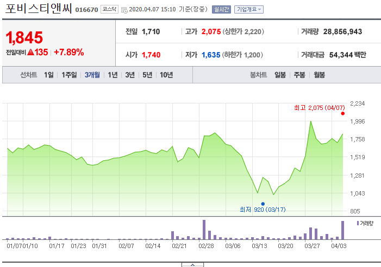Click the 최저 920 (03/17) label
Viewport: 381px width, 267px height.
coord(263,210)
